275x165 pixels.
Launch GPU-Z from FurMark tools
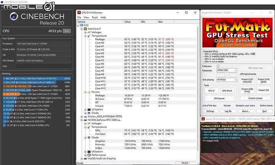point(211,91)
